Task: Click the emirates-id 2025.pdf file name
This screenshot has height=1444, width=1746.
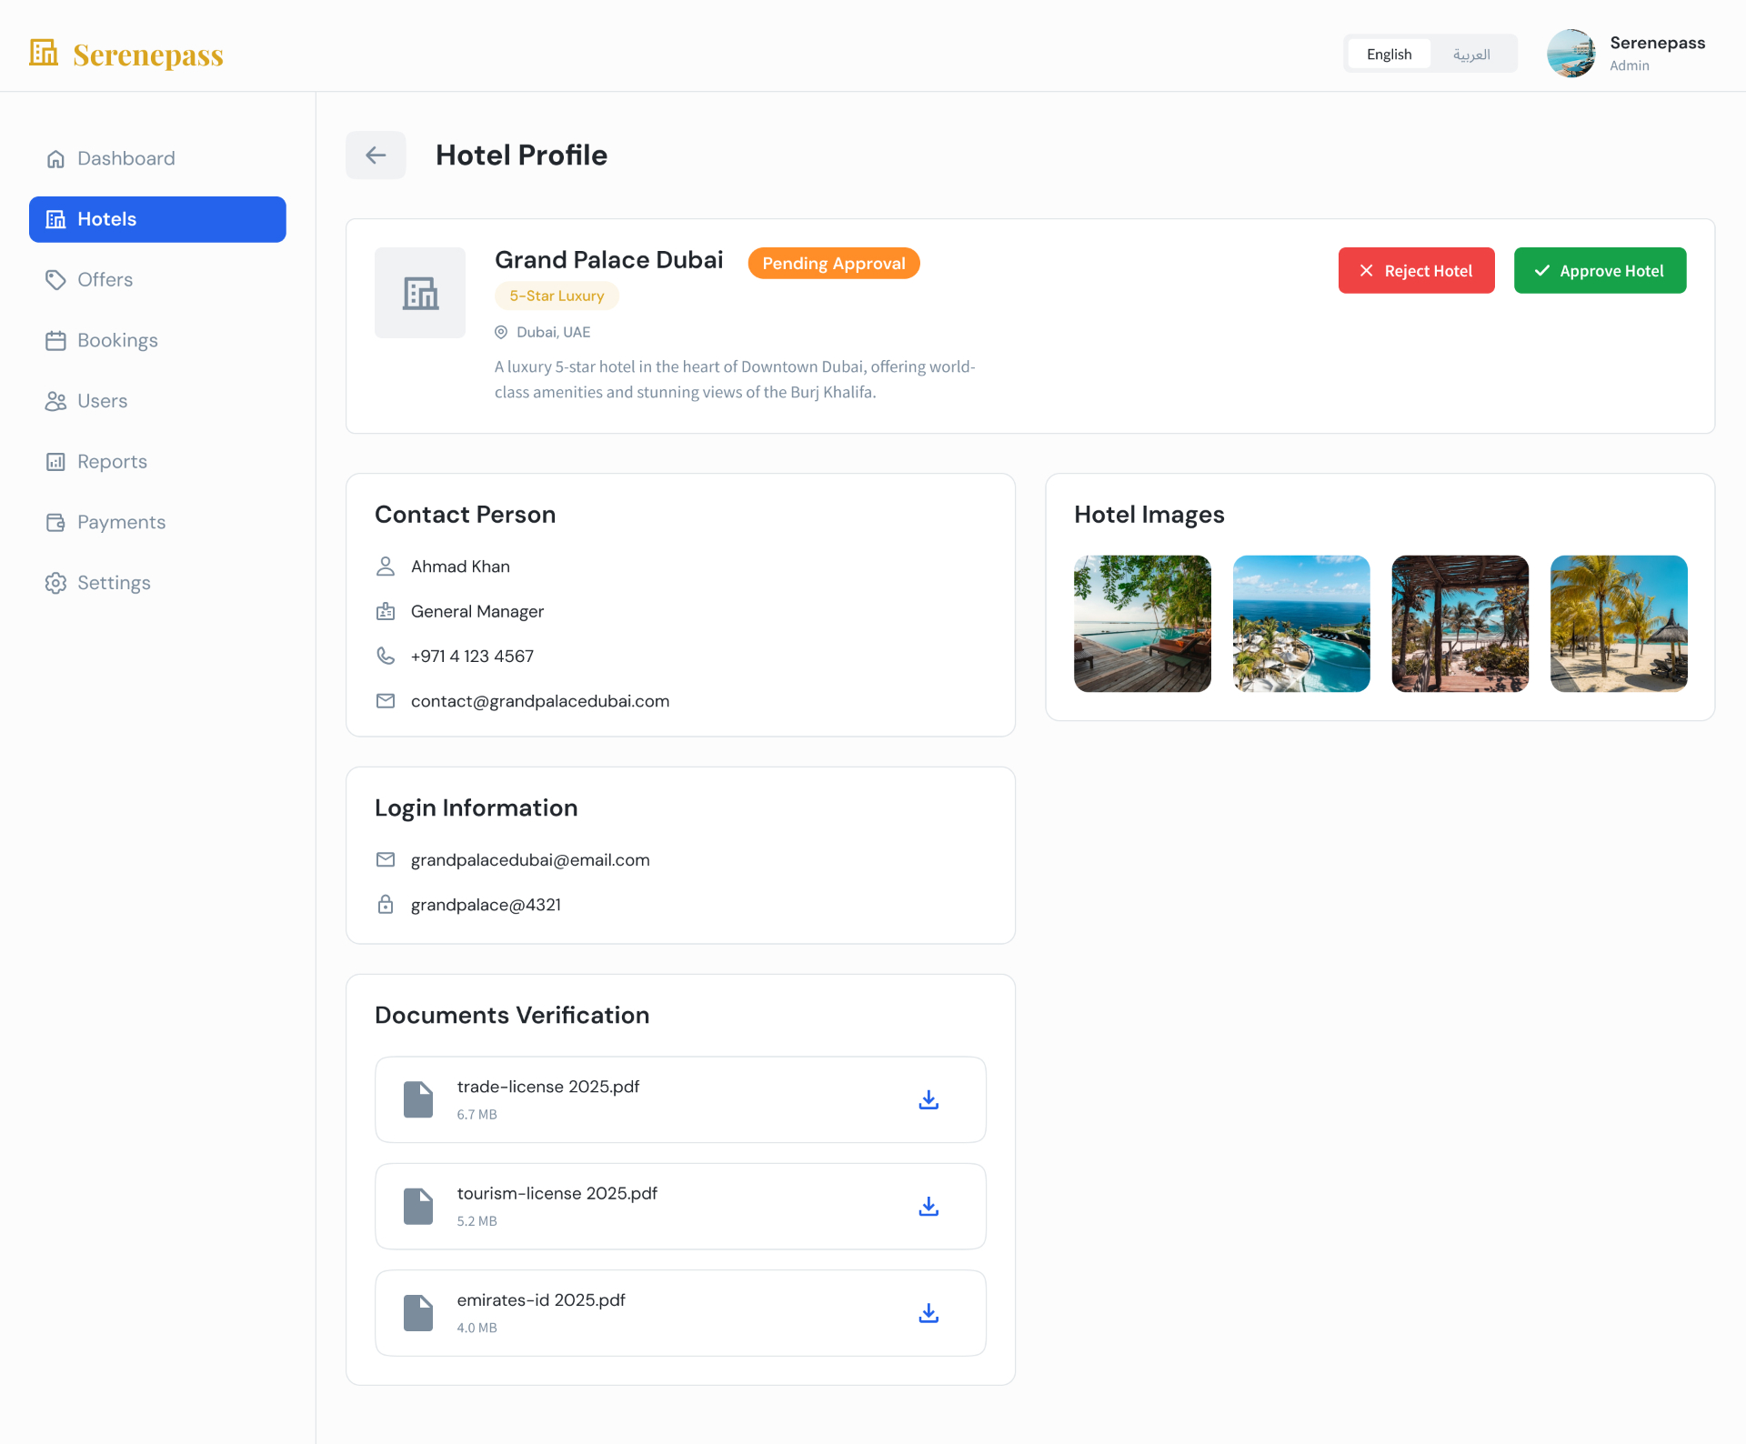Action: (541, 1300)
